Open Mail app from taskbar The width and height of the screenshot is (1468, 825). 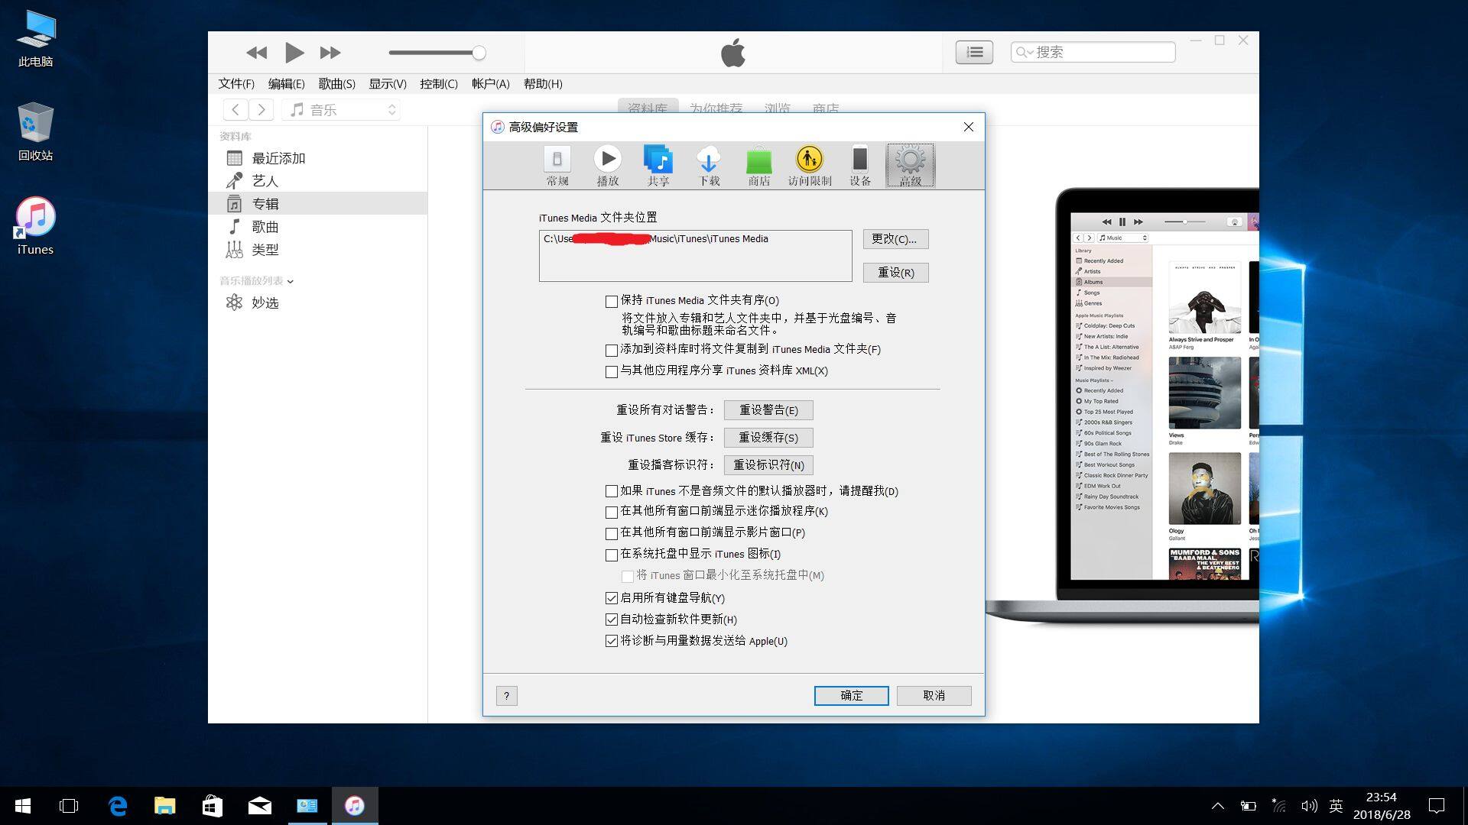(260, 806)
